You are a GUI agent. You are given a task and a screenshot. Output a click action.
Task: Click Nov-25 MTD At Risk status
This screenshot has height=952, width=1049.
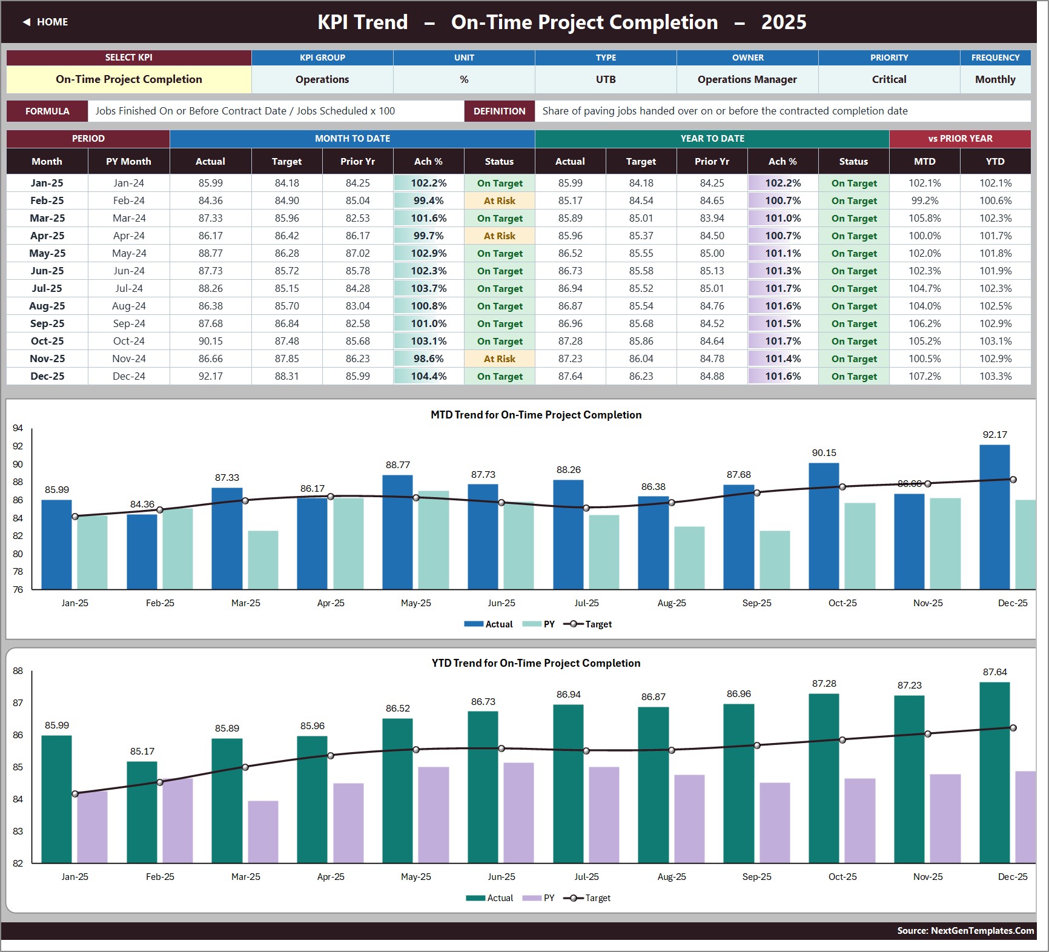click(500, 359)
